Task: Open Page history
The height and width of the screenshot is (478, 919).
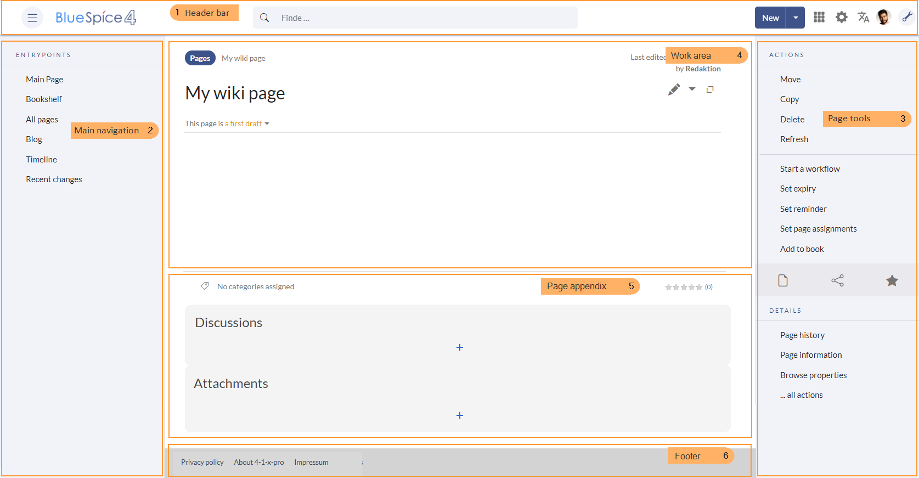Action: (x=802, y=335)
